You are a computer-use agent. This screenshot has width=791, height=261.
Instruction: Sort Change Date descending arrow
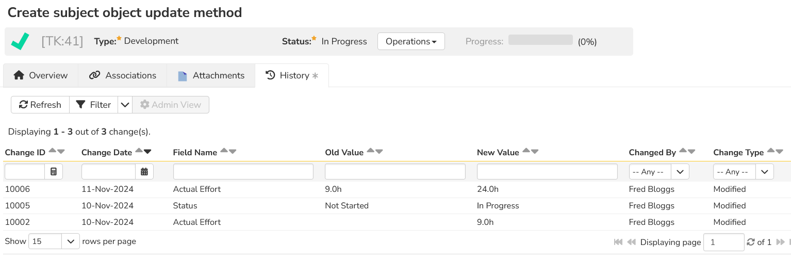(x=147, y=151)
